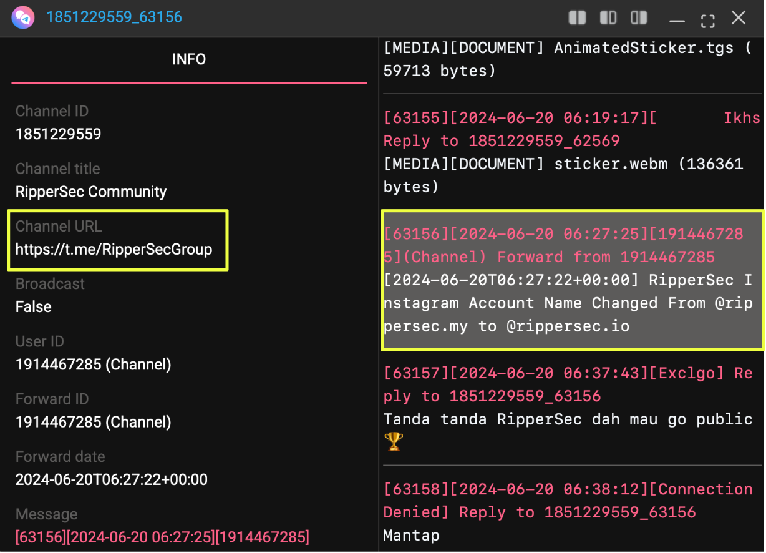Select highlighted message 63156 about Instagram change
766x553 pixels.
click(571, 280)
